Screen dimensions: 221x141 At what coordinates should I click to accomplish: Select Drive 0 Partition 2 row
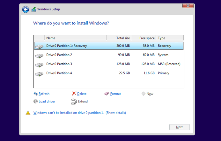109,55
